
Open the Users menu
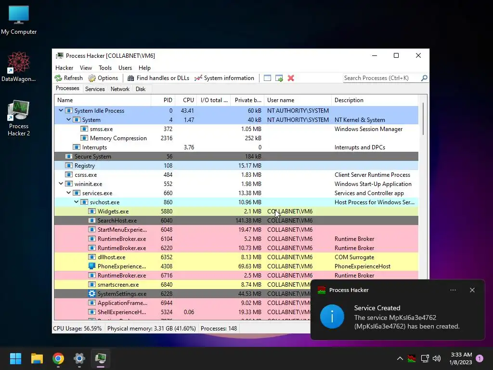pos(125,67)
